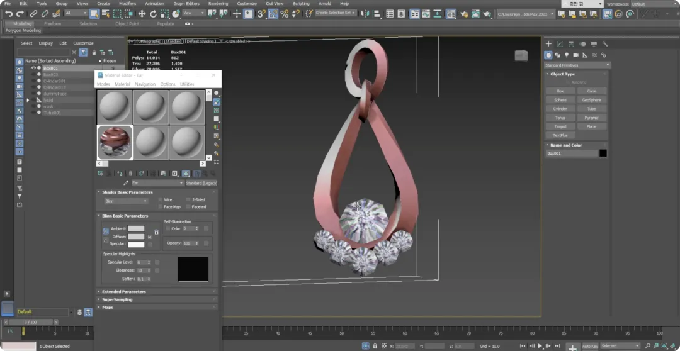680x351 pixels.
Task: Choose the Select and Move tool
Action: click(x=142, y=14)
